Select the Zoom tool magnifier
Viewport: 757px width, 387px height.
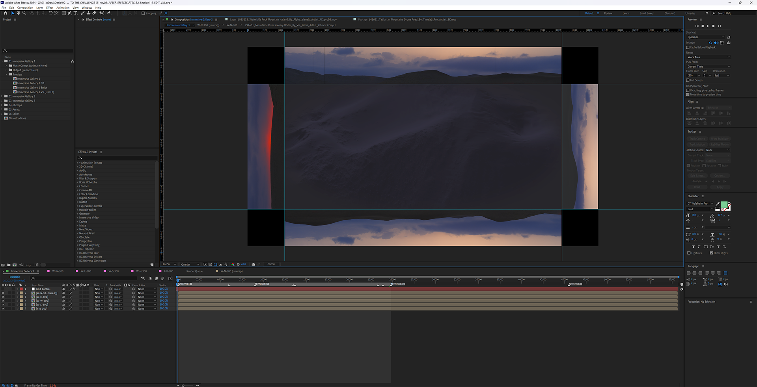(x=24, y=13)
